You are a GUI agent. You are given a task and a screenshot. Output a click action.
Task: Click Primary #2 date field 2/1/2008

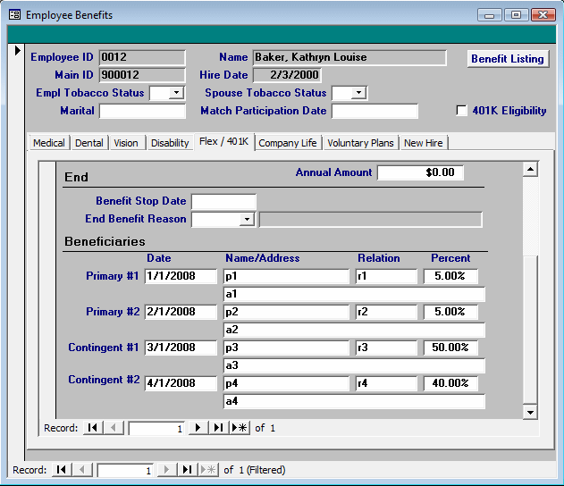pos(181,312)
